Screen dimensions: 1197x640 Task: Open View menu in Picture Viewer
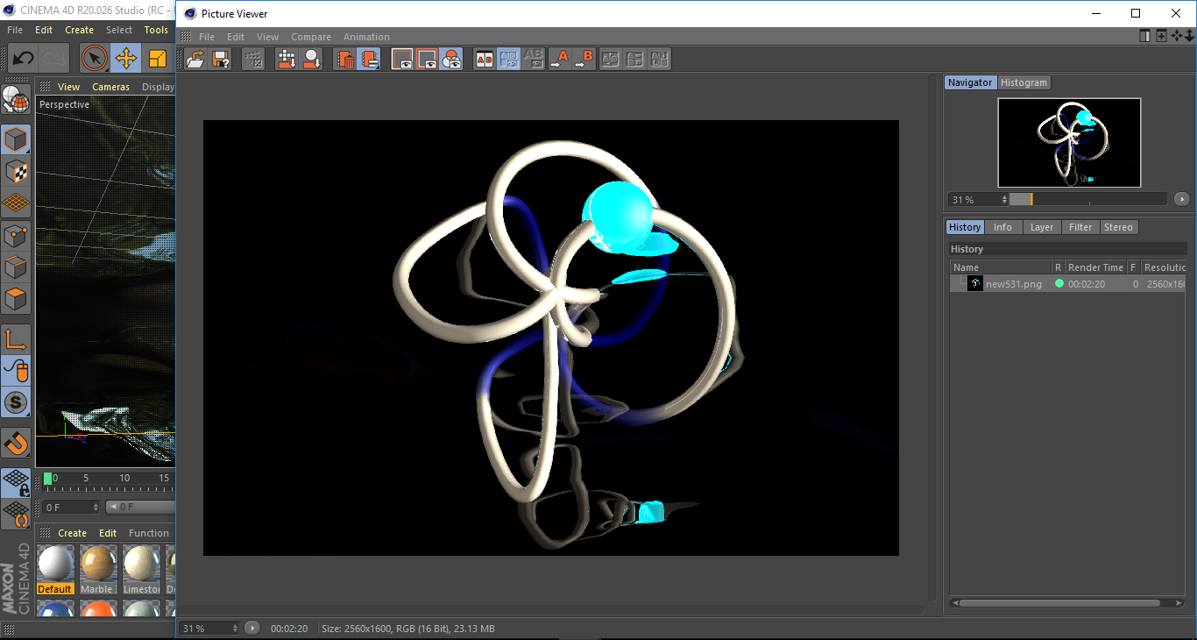tap(267, 37)
